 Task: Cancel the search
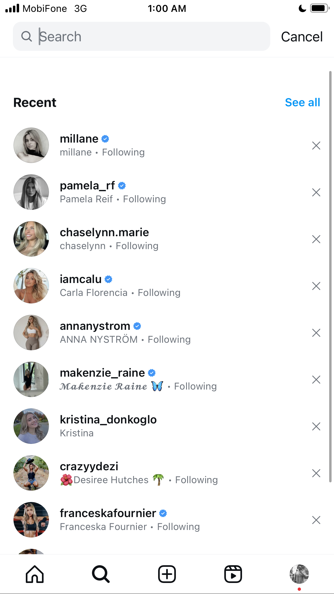[302, 37]
